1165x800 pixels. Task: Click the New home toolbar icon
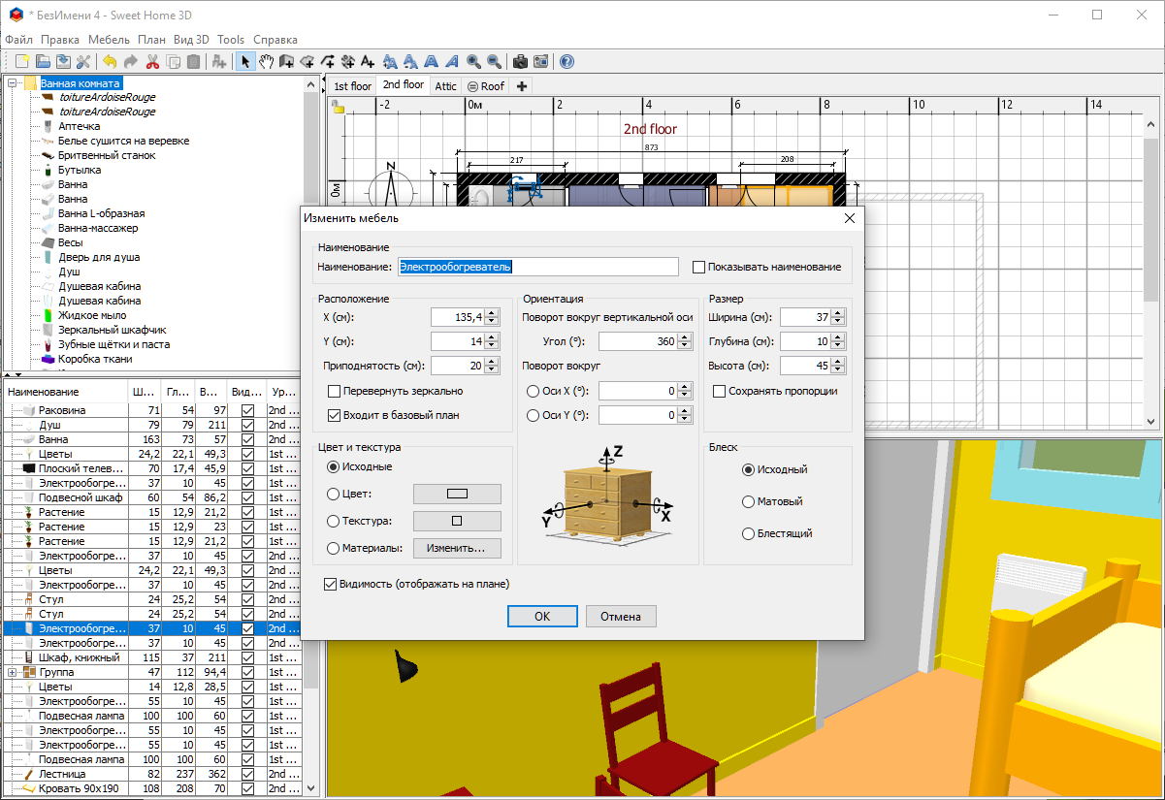(21, 61)
